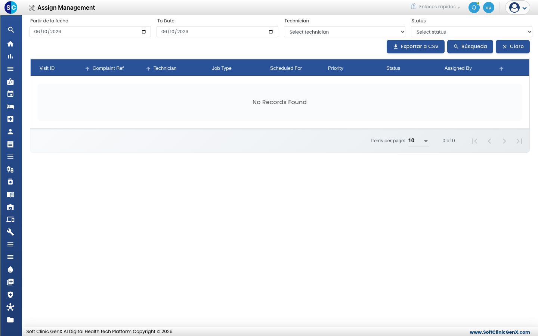Open the stacked plus library sidebar icon
538x336 pixels.
[10, 282]
